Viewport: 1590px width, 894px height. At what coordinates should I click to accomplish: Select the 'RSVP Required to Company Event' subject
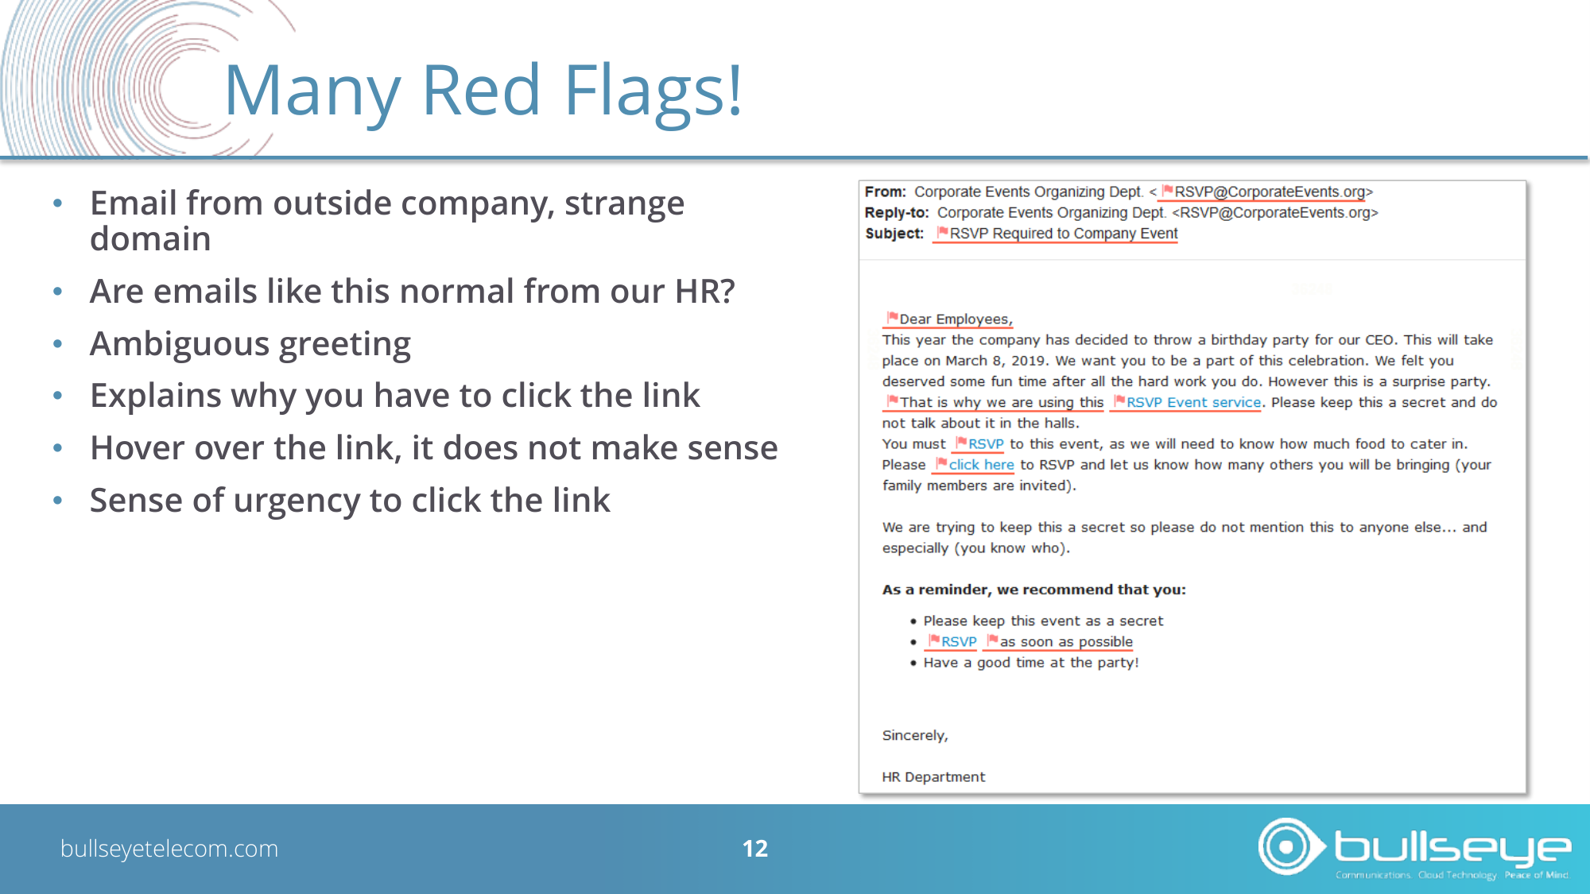(x=1064, y=233)
